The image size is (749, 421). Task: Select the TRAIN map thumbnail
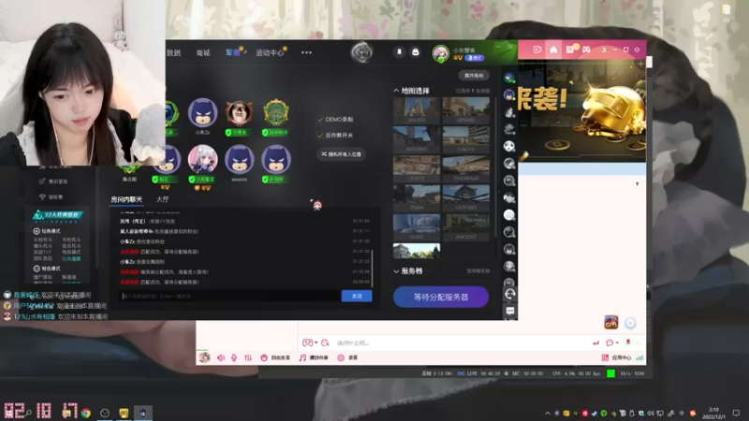tap(417, 197)
